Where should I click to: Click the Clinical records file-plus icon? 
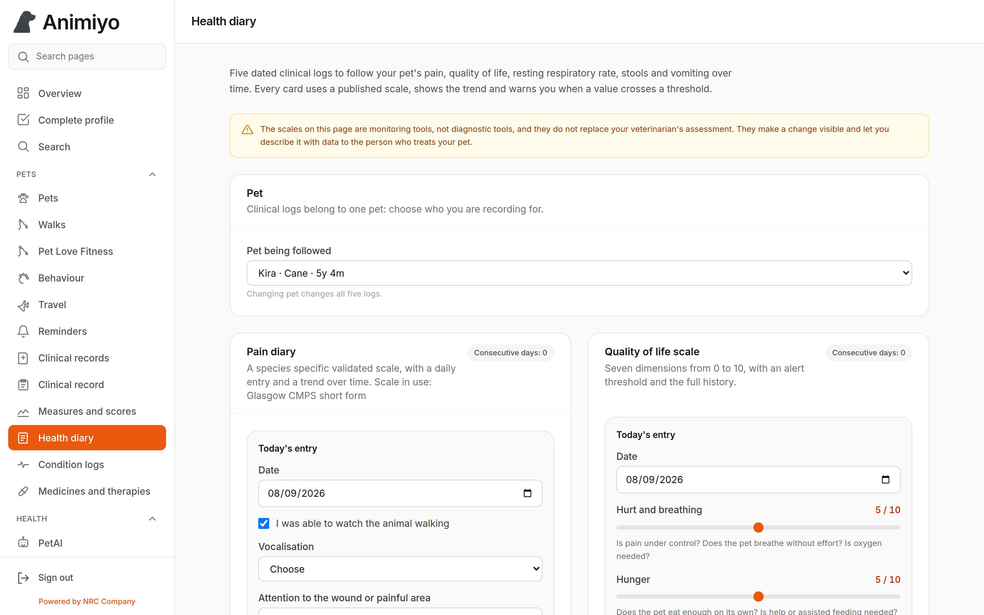[23, 358]
